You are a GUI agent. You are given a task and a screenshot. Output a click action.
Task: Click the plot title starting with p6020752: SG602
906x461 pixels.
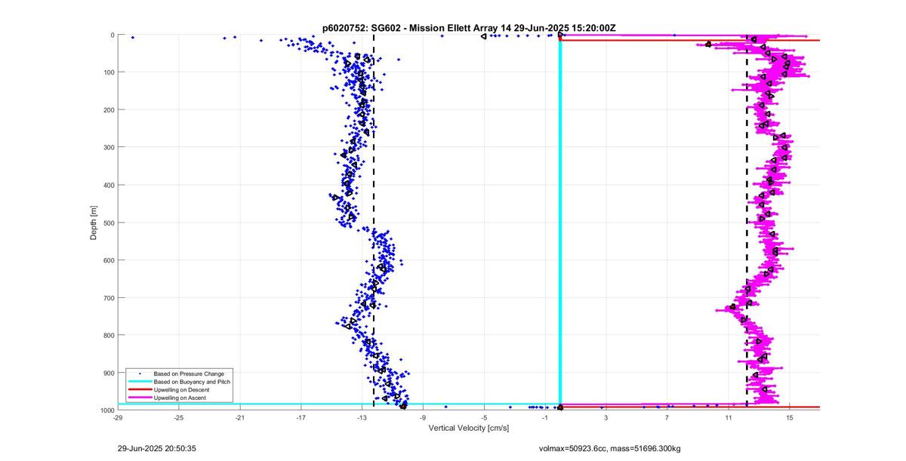[x=469, y=28]
